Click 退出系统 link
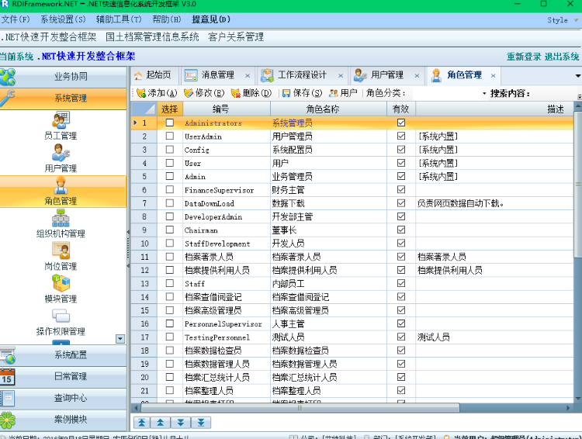The height and width of the screenshot is (439, 582). (x=562, y=57)
